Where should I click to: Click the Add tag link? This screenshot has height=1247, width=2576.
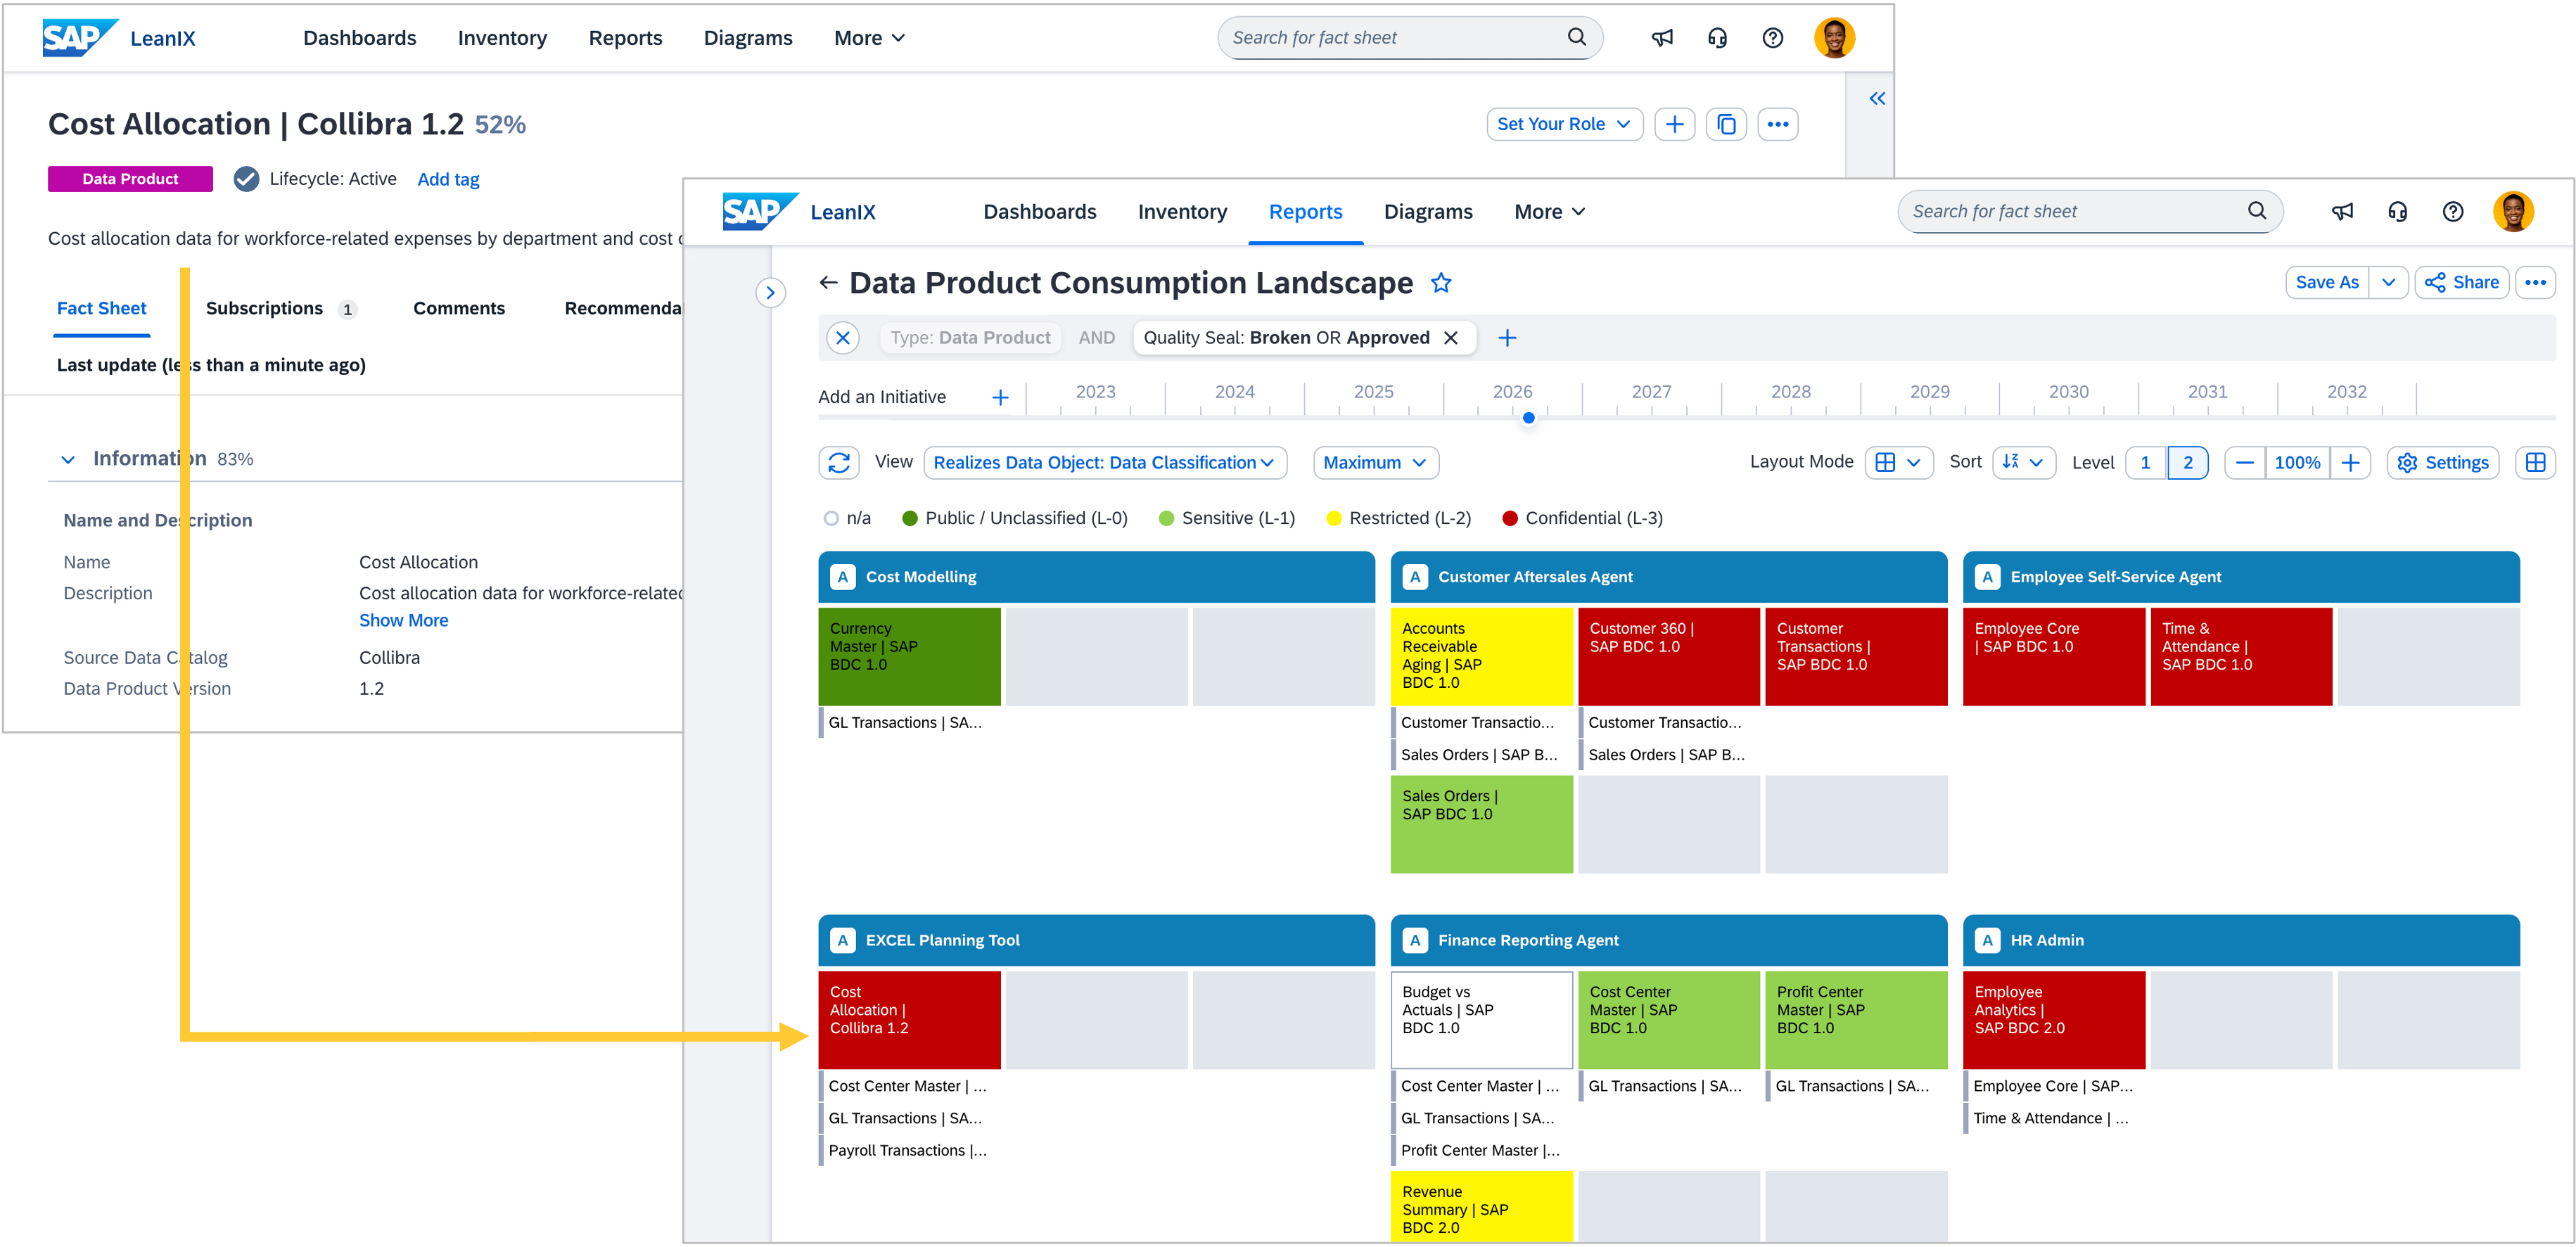click(x=448, y=179)
